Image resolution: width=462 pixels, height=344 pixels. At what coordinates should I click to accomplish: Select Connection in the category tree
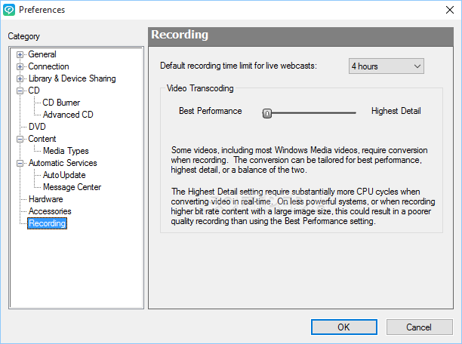pyautogui.click(x=48, y=66)
